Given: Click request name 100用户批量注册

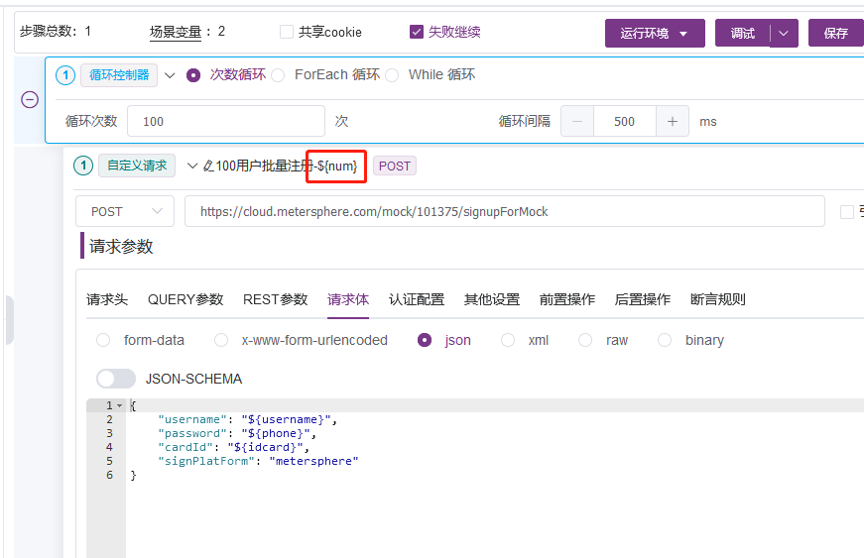Looking at the screenshot, I should (265, 166).
